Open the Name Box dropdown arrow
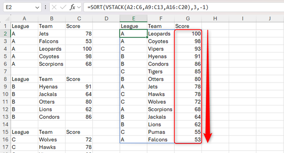The width and height of the screenshot is (284, 153). pos(37,8)
